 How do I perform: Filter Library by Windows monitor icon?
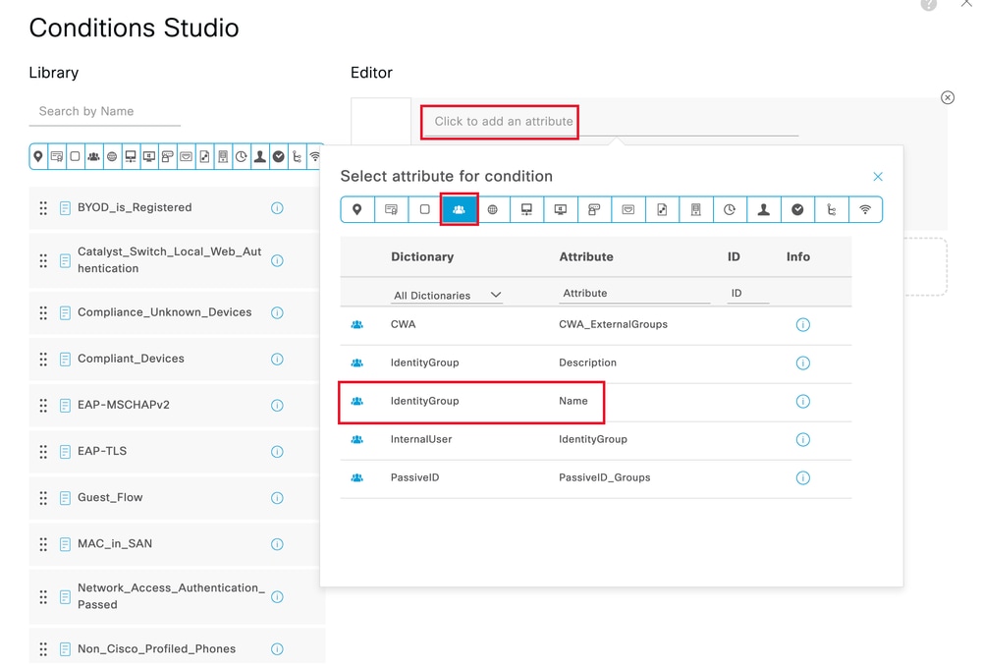149,156
